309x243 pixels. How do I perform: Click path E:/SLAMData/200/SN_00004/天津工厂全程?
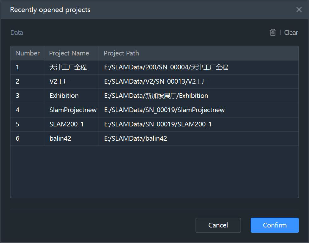(x=166, y=67)
